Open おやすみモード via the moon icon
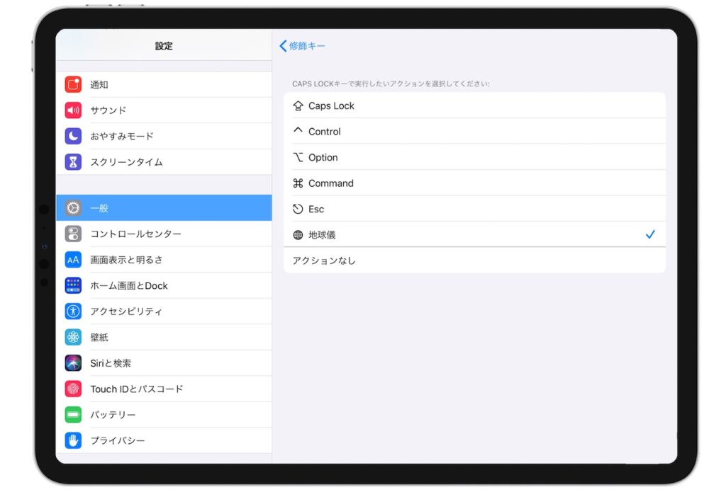This screenshot has height=492, width=726. click(x=73, y=135)
